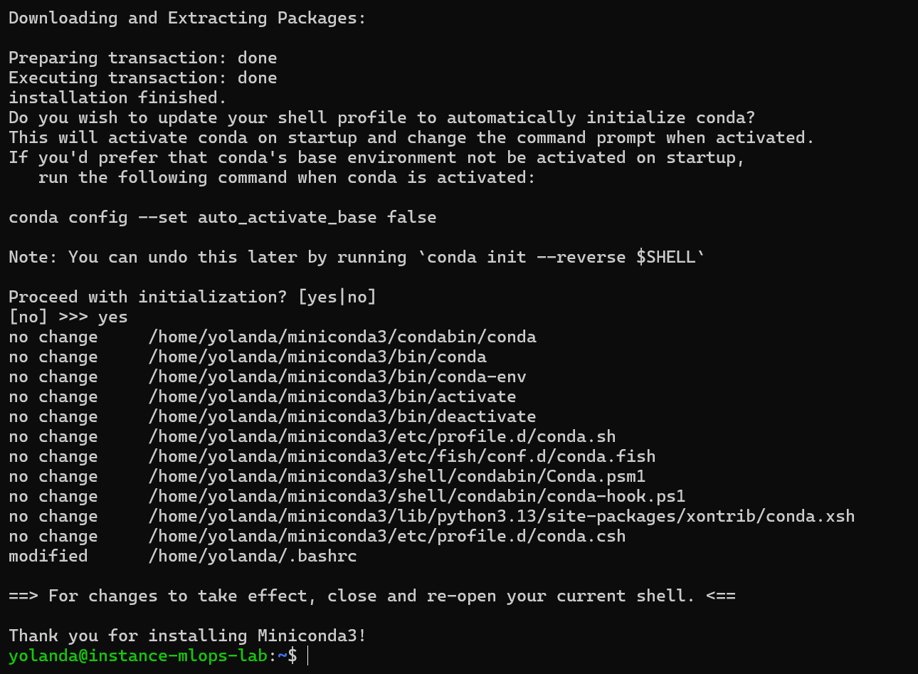918x674 pixels.
Task: Click the conda-hook.ps1 path
Action: [416, 496]
